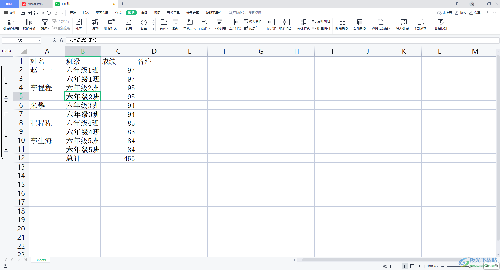Show outline level 3
This screenshot has width=500, height=270.
[10, 51]
